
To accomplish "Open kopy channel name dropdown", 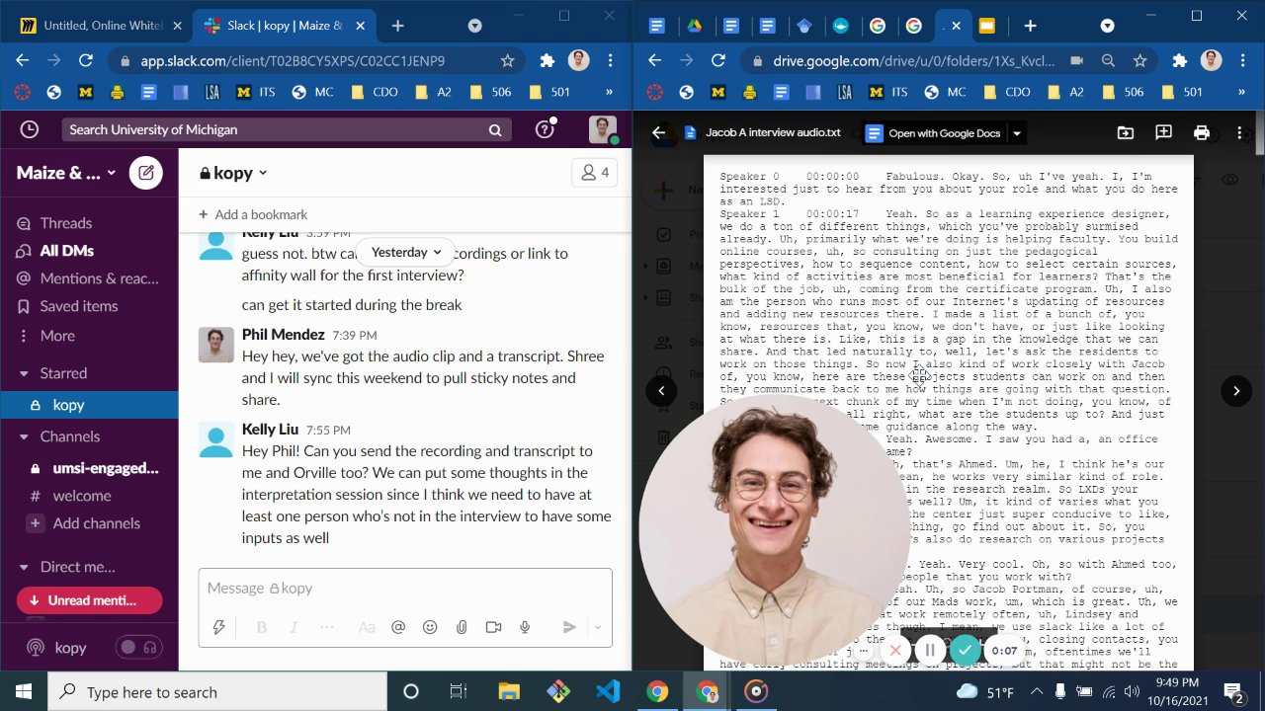I will tap(233, 173).
